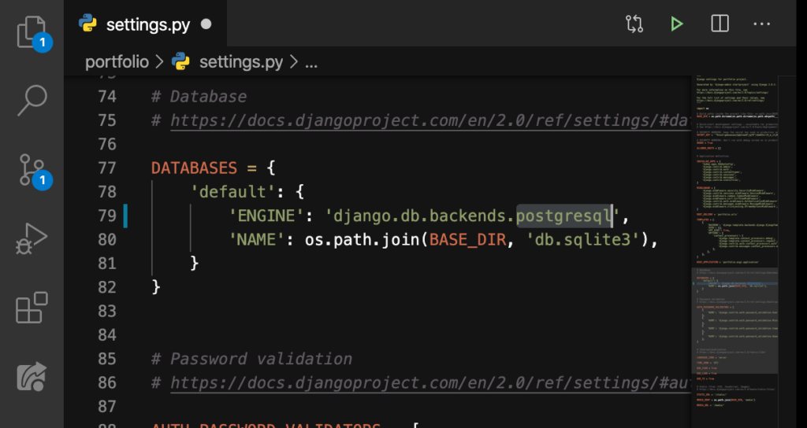807x428 pixels.
Task: Click the '# Password validation' comment
Action: pos(251,359)
